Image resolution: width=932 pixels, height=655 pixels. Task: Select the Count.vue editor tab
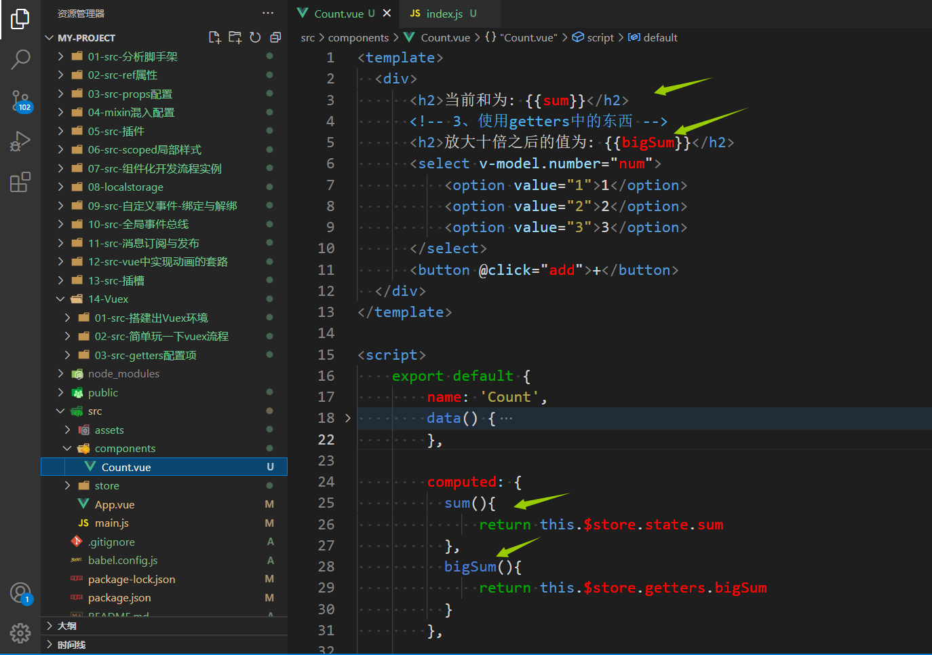tap(345, 14)
